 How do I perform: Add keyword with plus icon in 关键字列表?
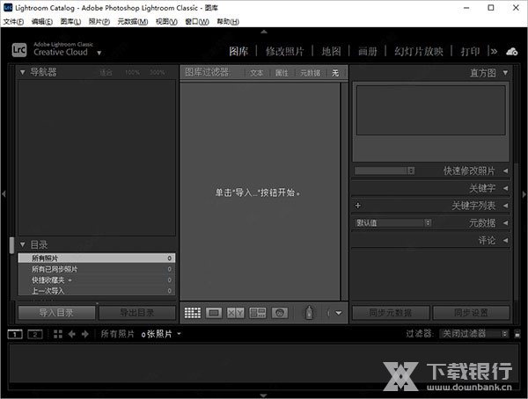358,206
